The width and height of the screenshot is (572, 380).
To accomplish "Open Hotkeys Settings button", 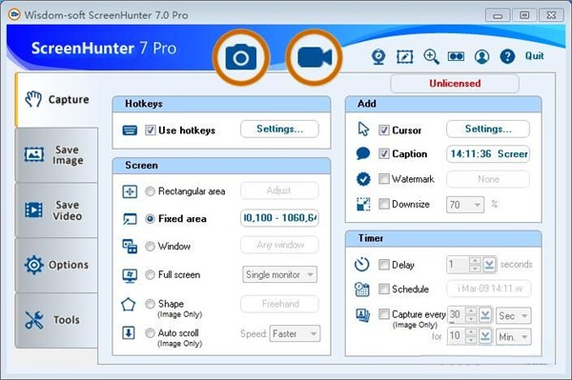I will [x=279, y=129].
